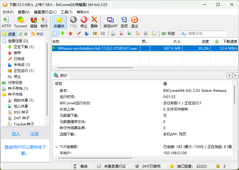
Task: Sort task list by 下载速度 column header
Action: pos(224,41)
